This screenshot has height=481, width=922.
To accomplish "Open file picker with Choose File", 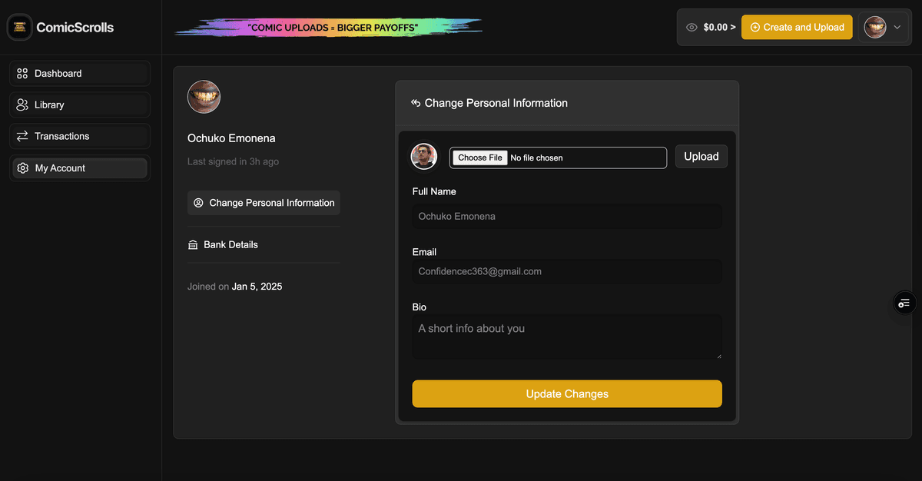I will tap(479, 157).
